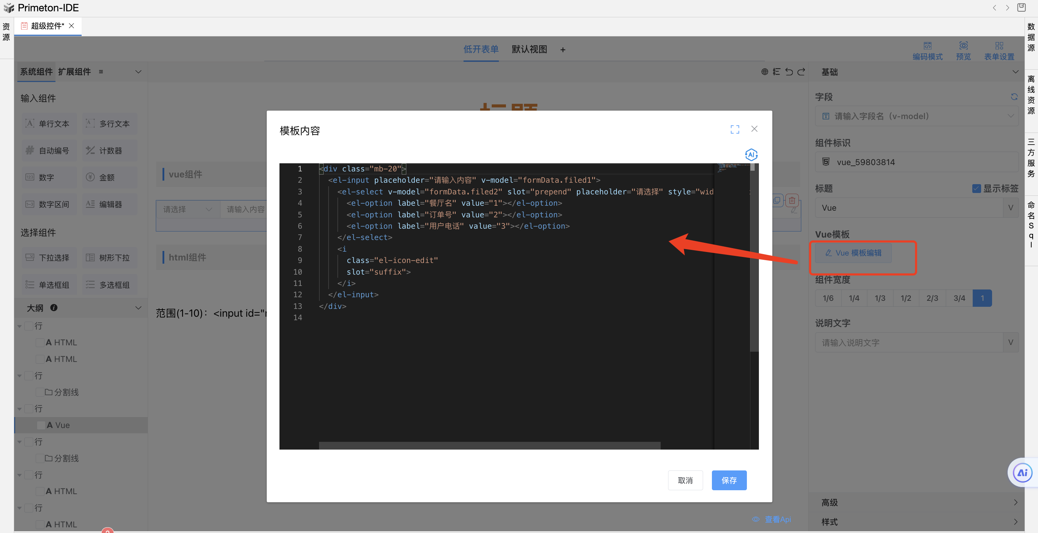The height and width of the screenshot is (533, 1038).
Task: Click the 取消 cancel button
Action: (x=685, y=480)
